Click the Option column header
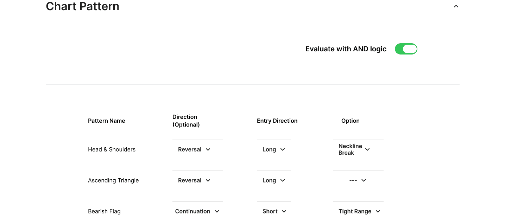 [350, 121]
